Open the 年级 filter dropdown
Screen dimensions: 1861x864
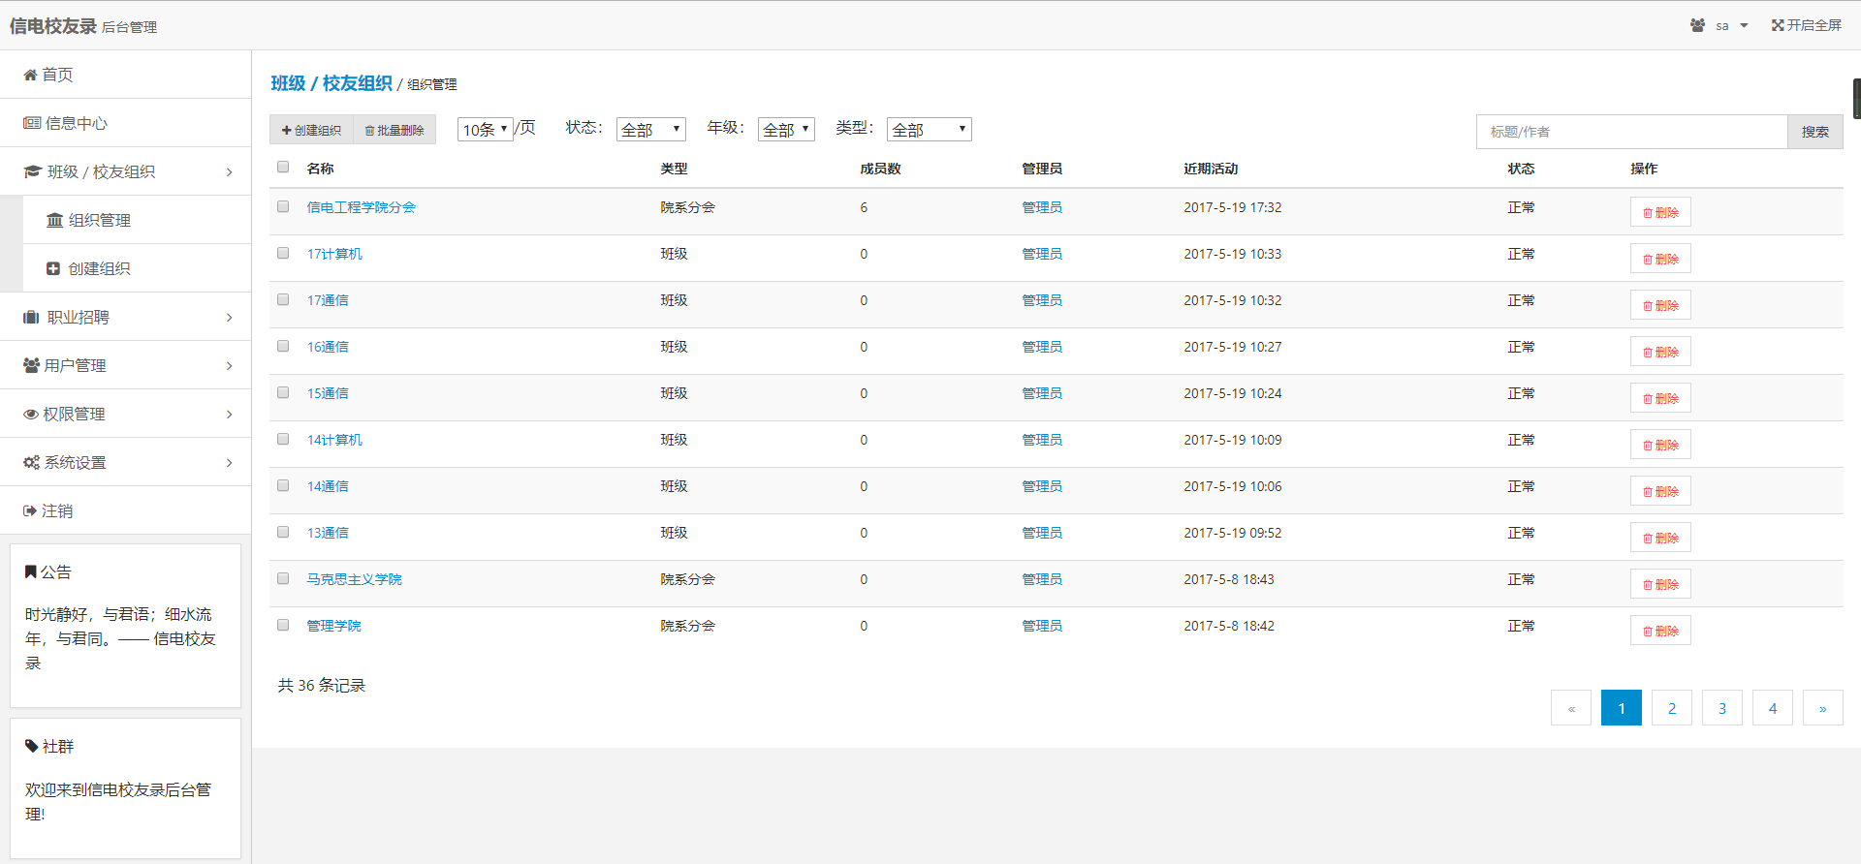(785, 130)
